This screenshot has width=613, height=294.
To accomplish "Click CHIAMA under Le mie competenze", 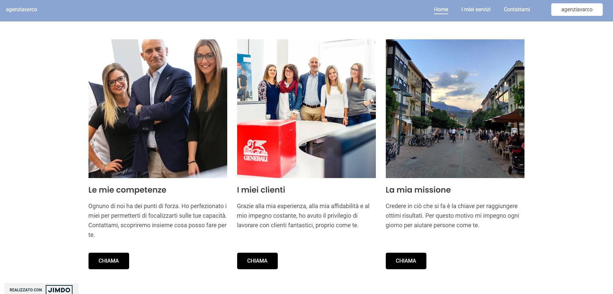I will pos(109,261).
